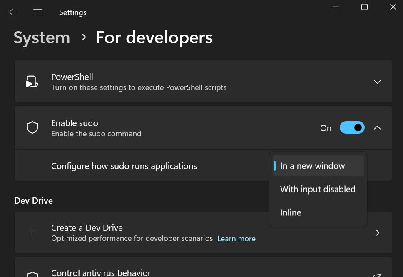Close the Settings window
Viewport: 403px width, 277px height.
click(393, 7)
